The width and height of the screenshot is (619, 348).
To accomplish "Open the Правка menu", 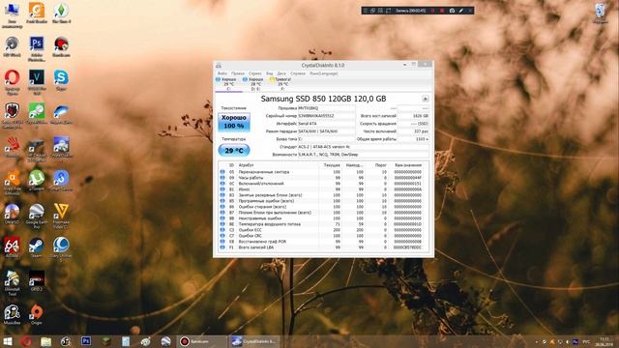I will [x=238, y=73].
